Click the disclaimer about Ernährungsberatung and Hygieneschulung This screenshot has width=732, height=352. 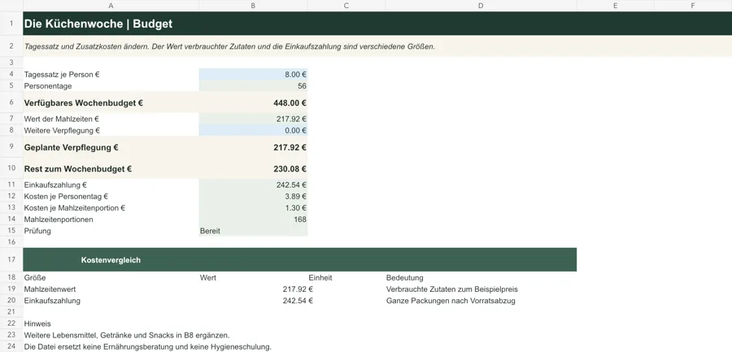(x=147, y=347)
